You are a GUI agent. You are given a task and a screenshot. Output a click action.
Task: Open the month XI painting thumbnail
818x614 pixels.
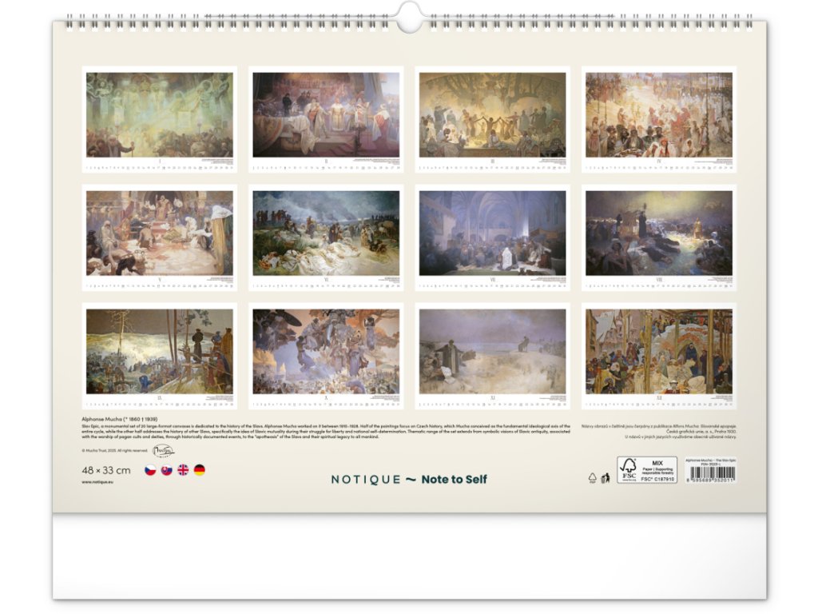[x=492, y=352]
